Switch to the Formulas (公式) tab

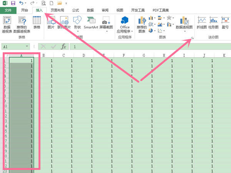[x=75, y=10]
